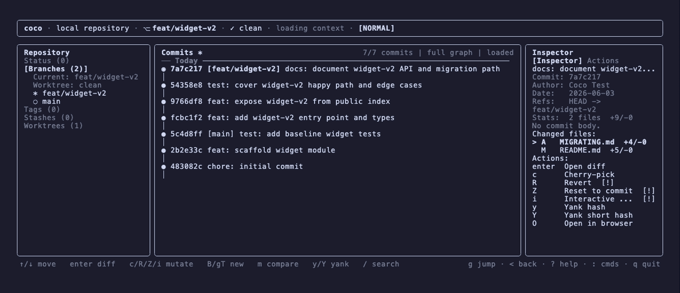Switch to the [Inspector] tab
Image resolution: width=680 pixels, height=293 pixels.
(557, 61)
